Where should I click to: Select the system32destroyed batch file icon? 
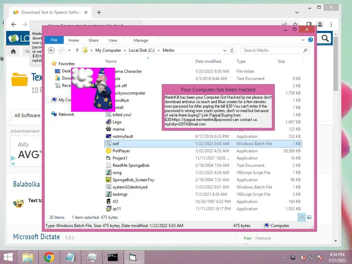108,187
